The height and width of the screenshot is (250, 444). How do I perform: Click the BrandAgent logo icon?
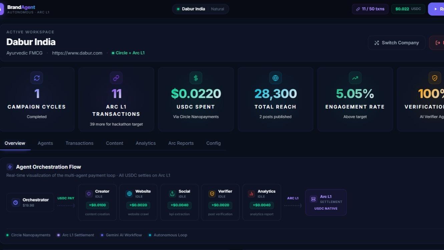1,9
